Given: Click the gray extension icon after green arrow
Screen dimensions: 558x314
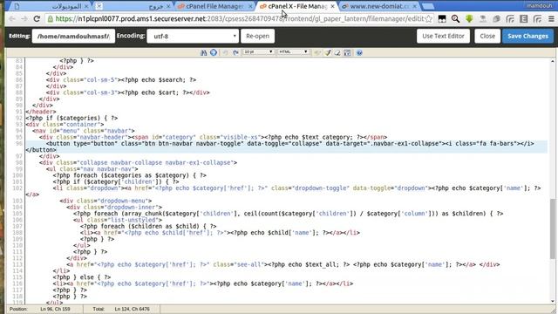Looking at the screenshot, I should click(483, 19).
